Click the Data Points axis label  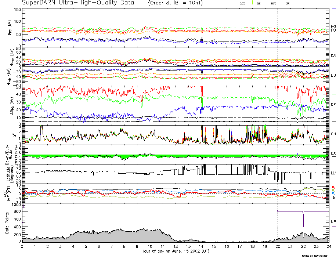click(x=7, y=223)
